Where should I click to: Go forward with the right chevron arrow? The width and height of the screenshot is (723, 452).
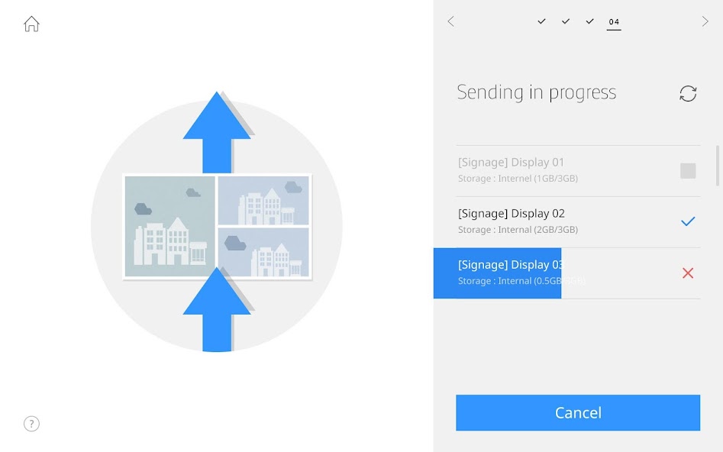click(705, 21)
